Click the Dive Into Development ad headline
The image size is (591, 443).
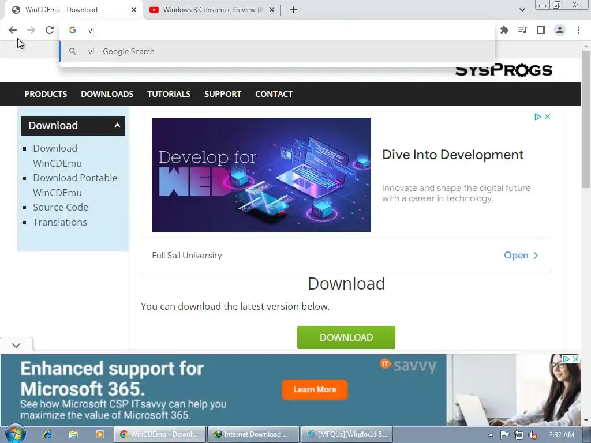pyautogui.click(x=452, y=155)
